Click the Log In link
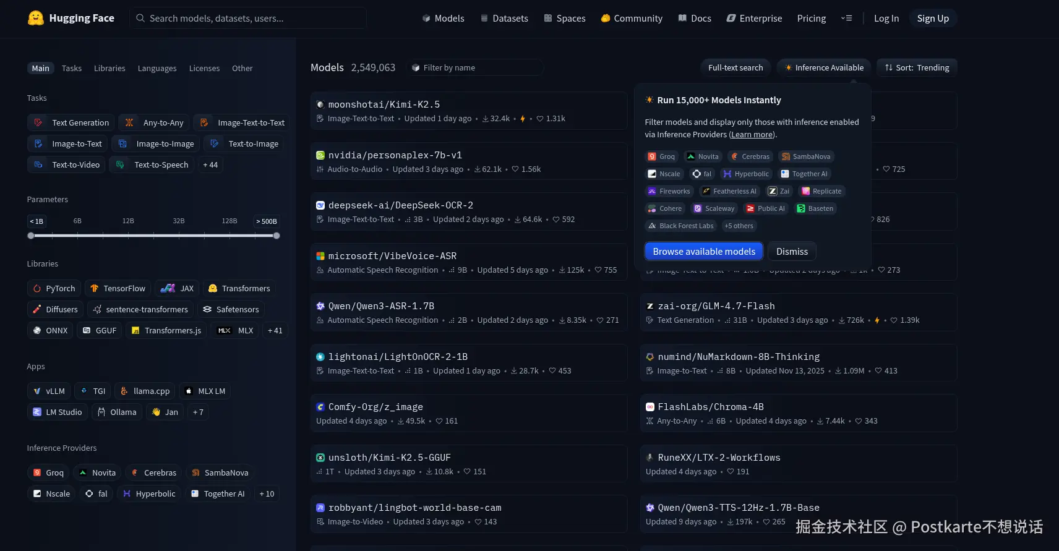Viewport: 1059px width, 551px height. click(x=886, y=19)
